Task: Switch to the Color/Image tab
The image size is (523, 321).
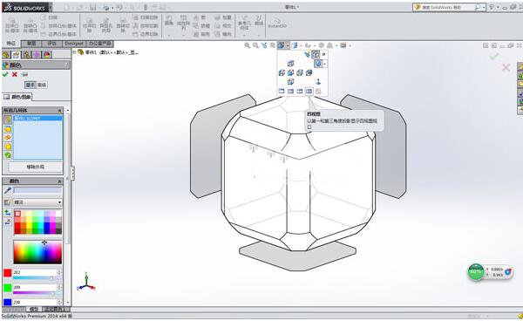Action: tap(17, 97)
